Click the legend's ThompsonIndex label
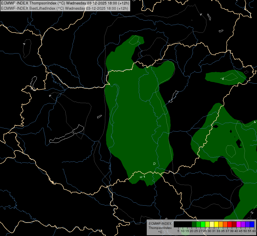The width and height of the screenshot is (257, 236). 160,228
